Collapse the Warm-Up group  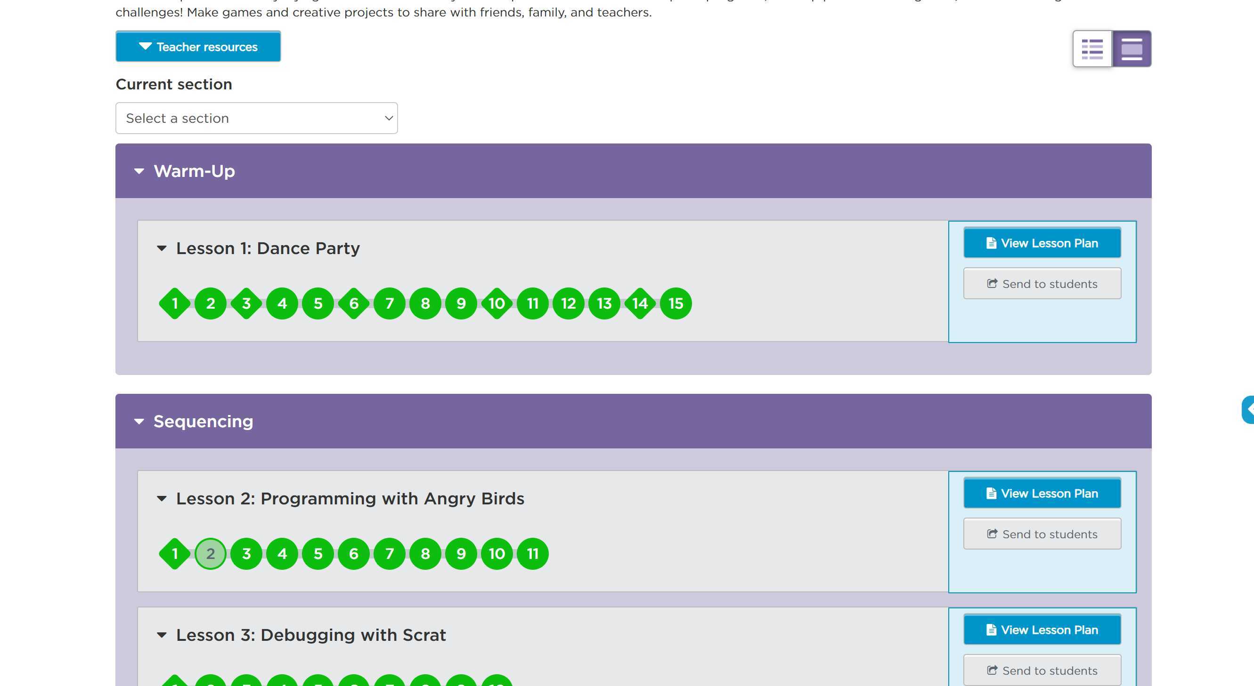139,171
